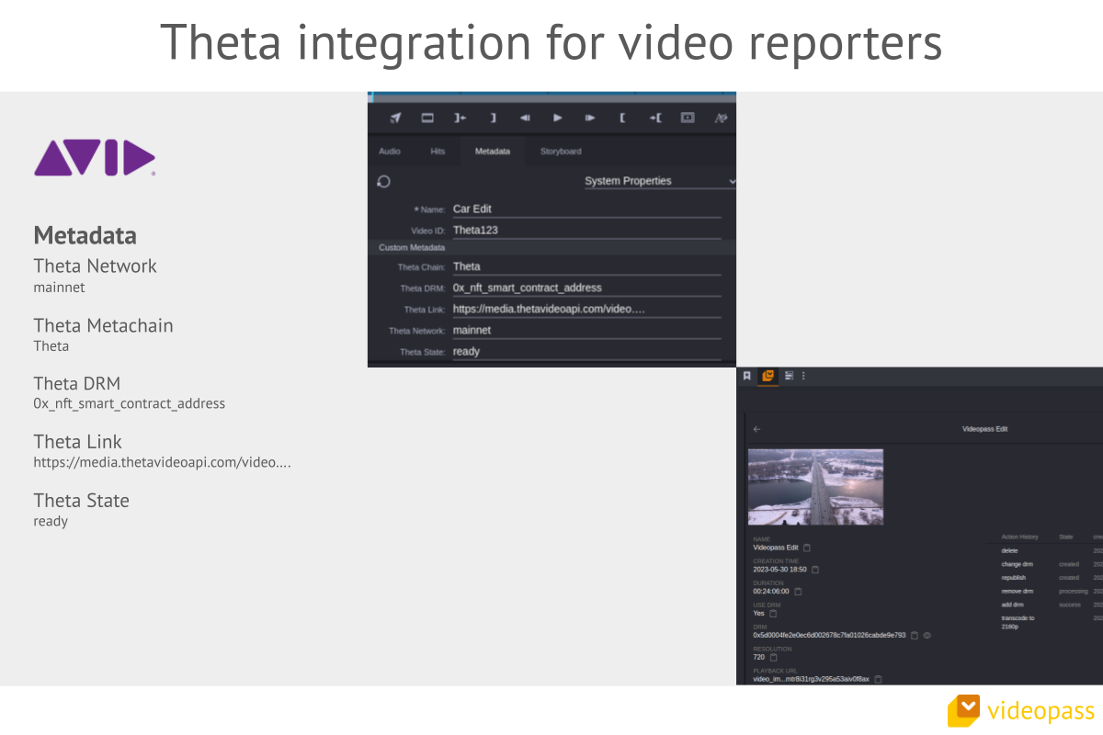The width and height of the screenshot is (1103, 735).
Task: Click the capture frame icon
Action: (x=688, y=118)
